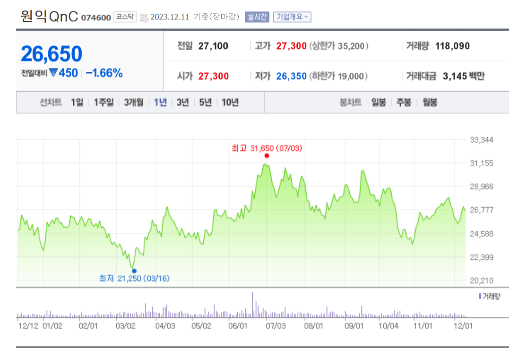
Task: Click the 거래대금 value 3,145 백만
Action: [x=464, y=76]
